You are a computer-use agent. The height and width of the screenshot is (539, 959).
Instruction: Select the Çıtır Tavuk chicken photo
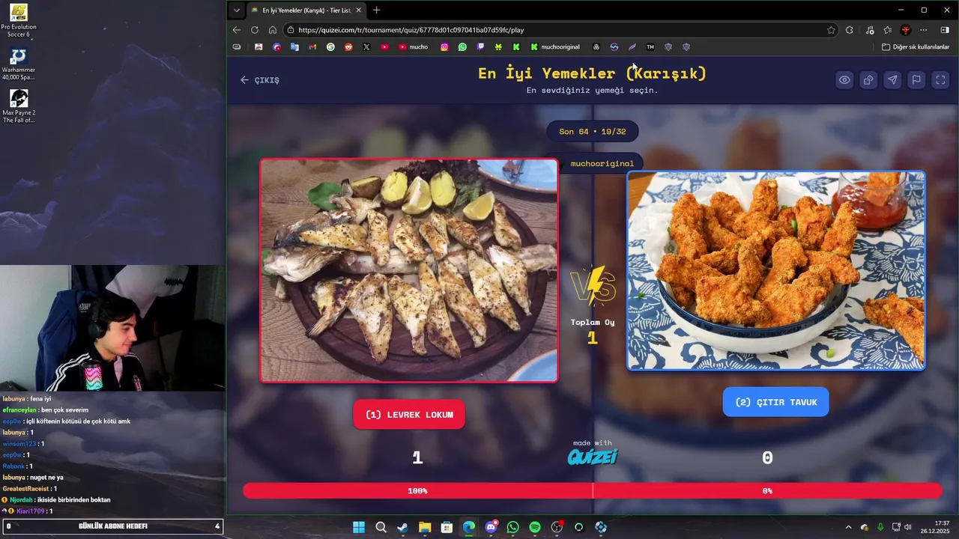[x=776, y=270]
